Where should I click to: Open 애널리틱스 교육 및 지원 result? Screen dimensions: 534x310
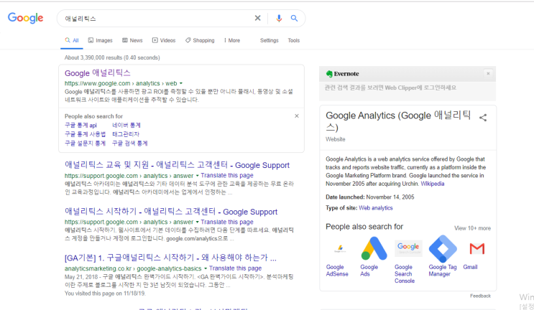pos(177,165)
